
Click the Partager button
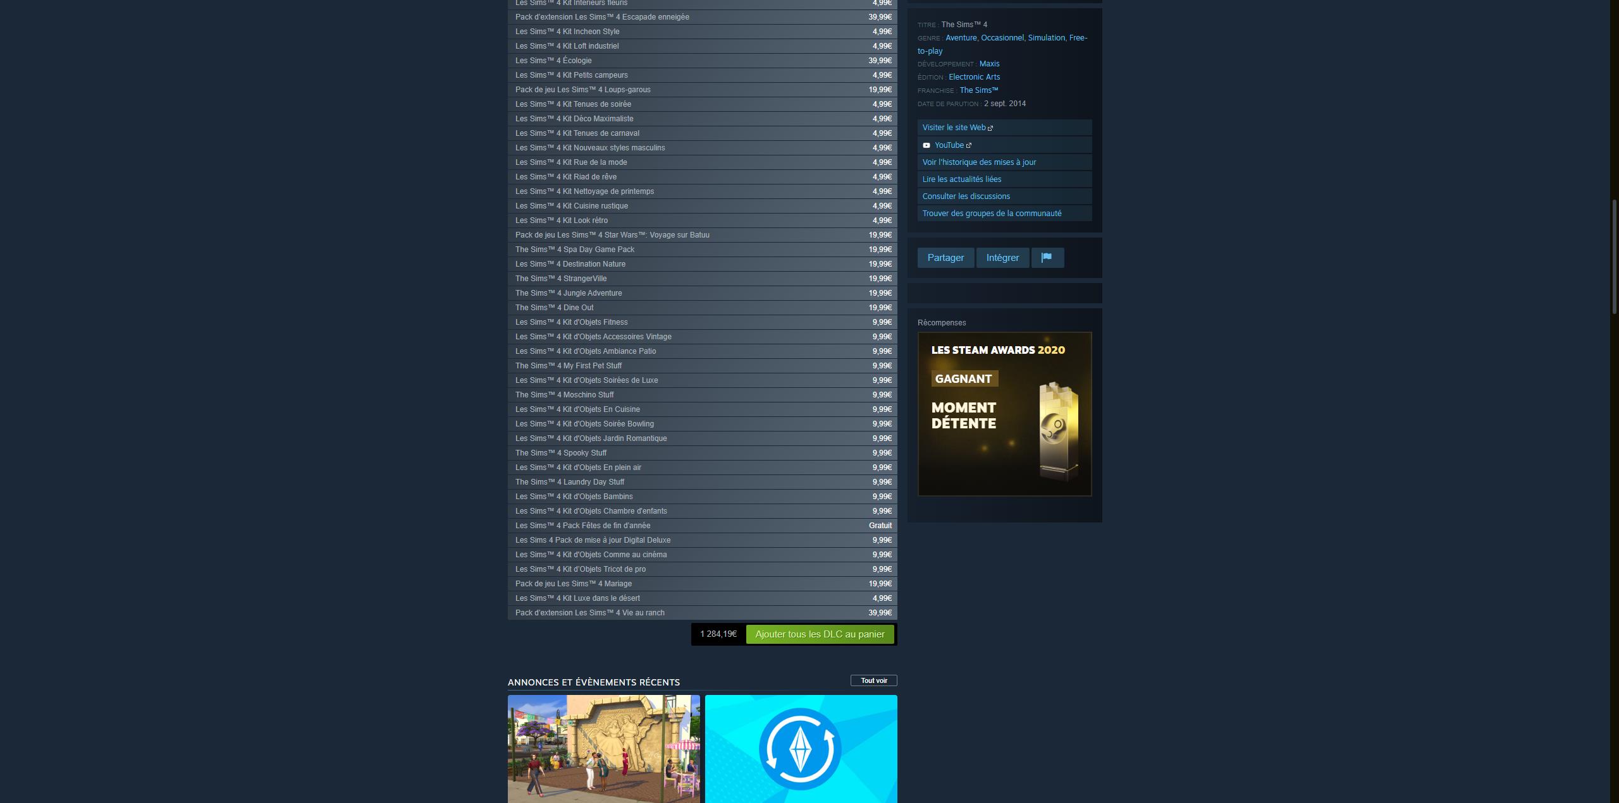(945, 257)
